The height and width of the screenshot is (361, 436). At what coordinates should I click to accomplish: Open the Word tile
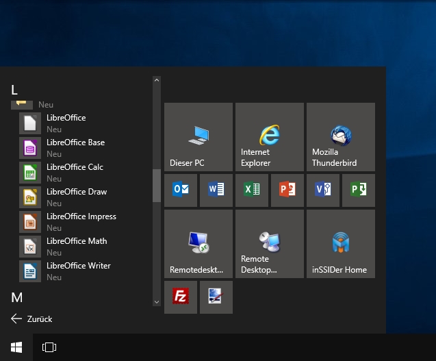[216, 190]
